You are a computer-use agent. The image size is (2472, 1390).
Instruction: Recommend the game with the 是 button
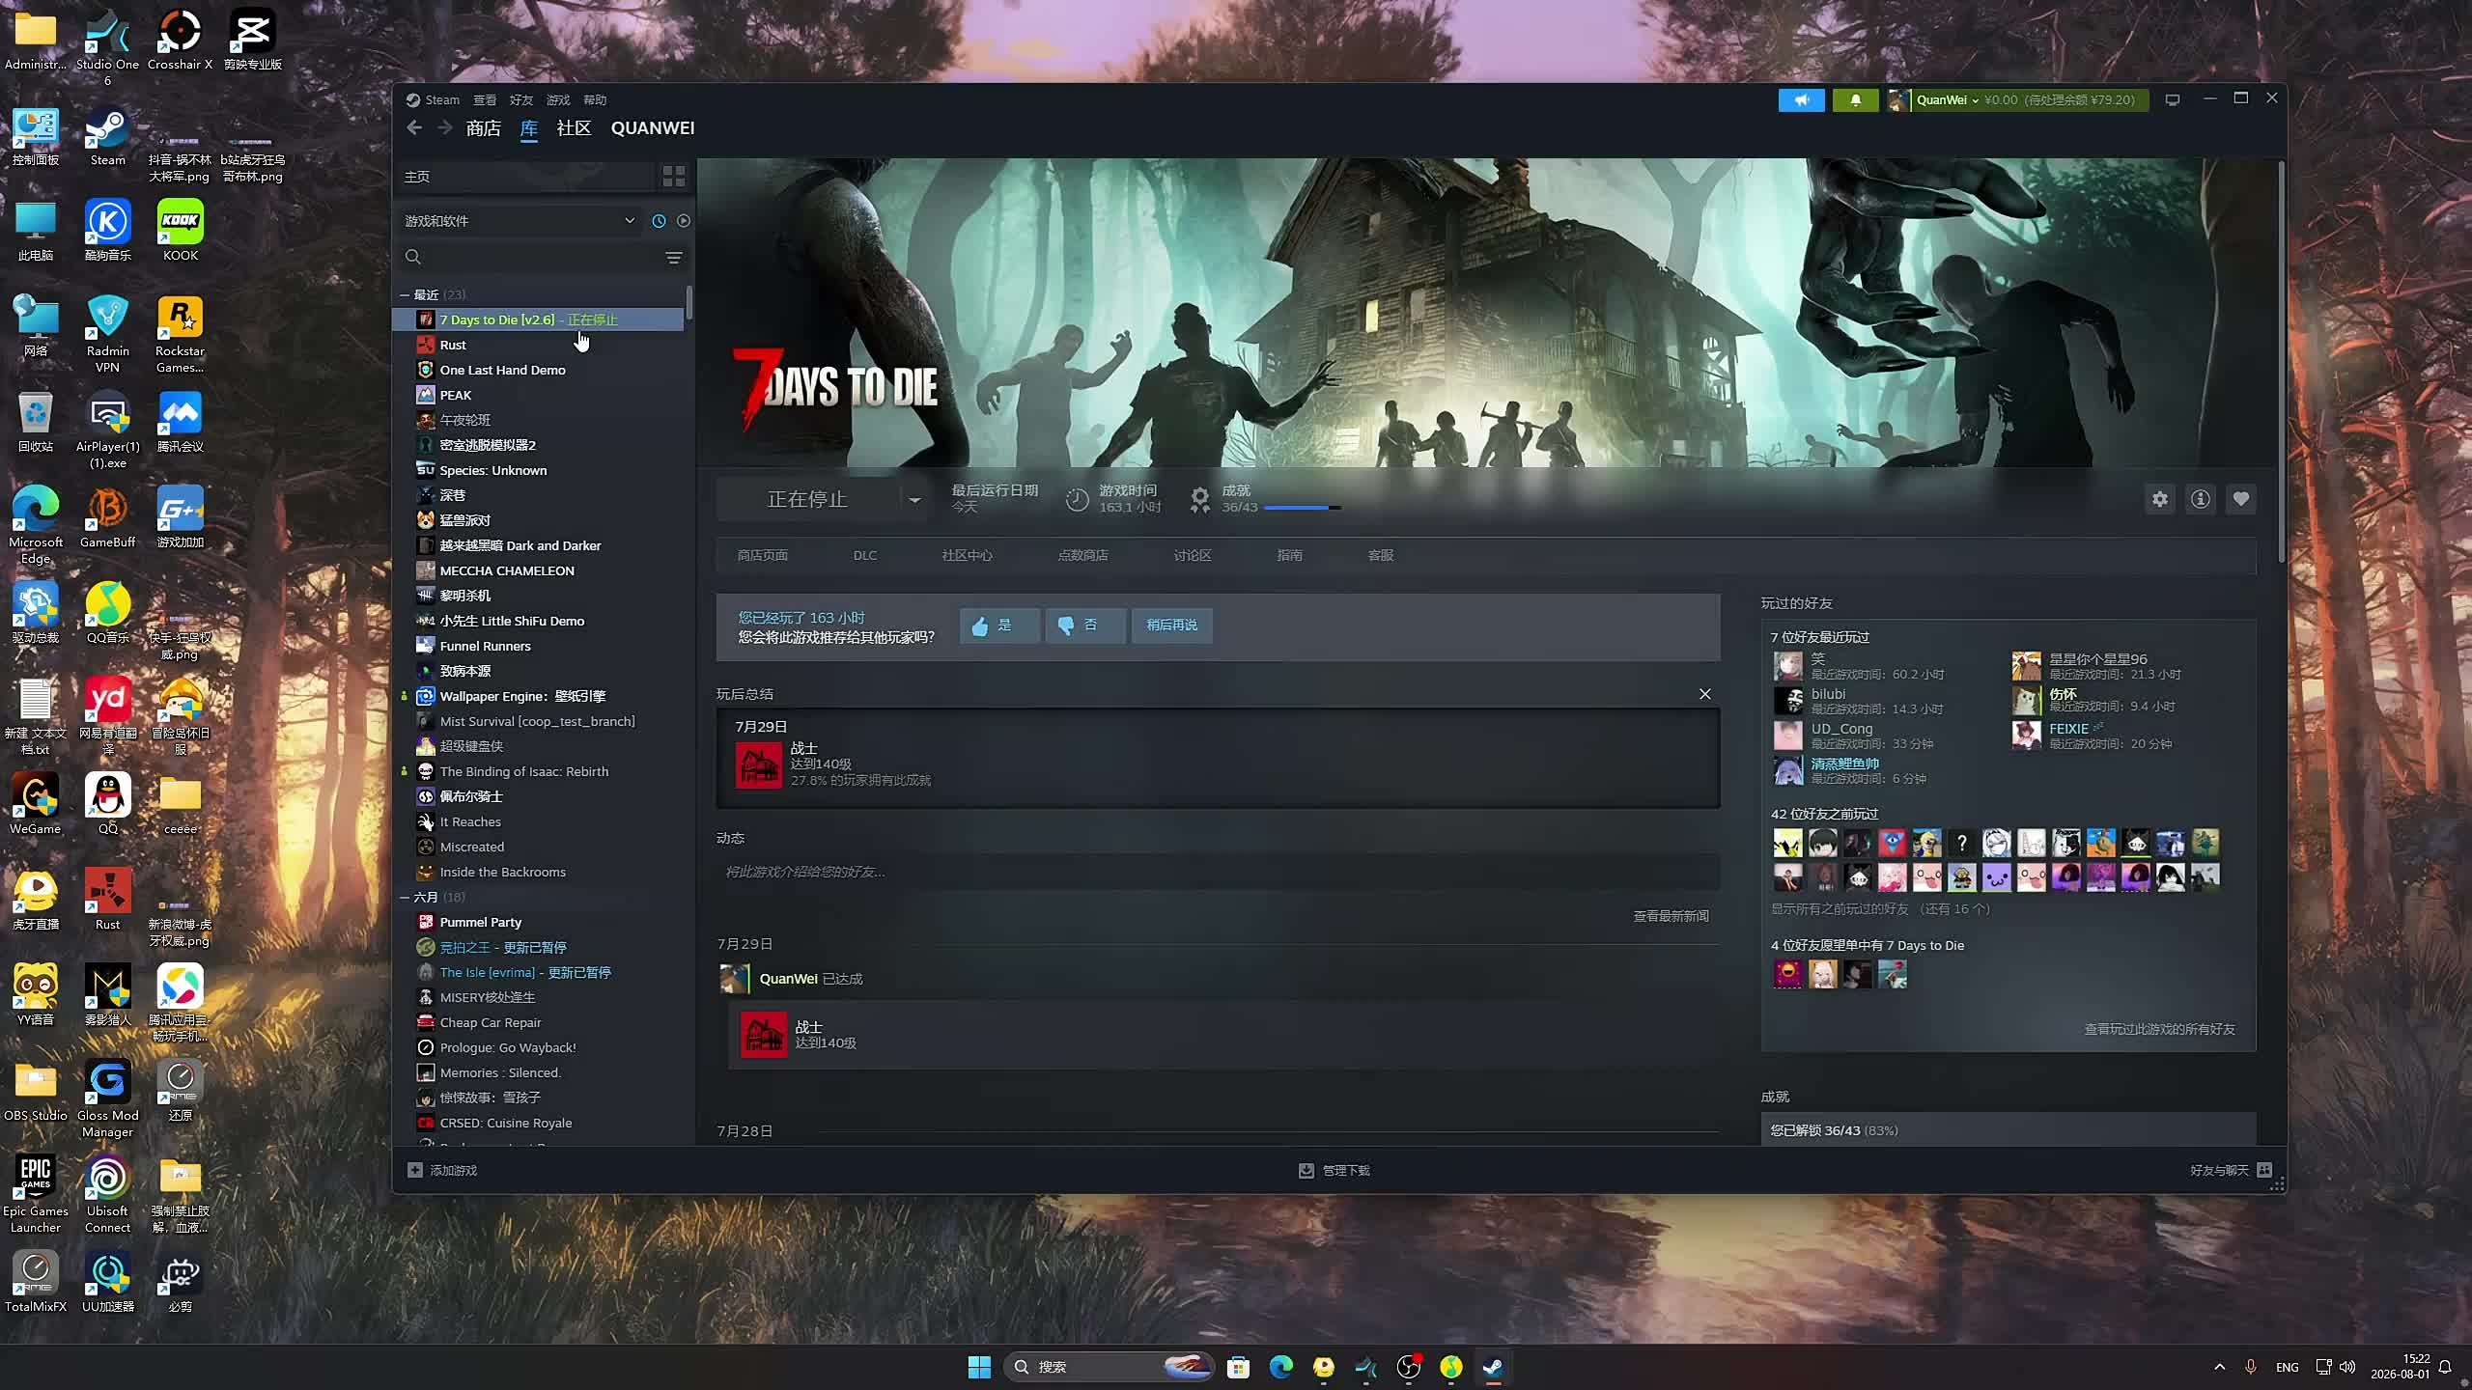[999, 625]
